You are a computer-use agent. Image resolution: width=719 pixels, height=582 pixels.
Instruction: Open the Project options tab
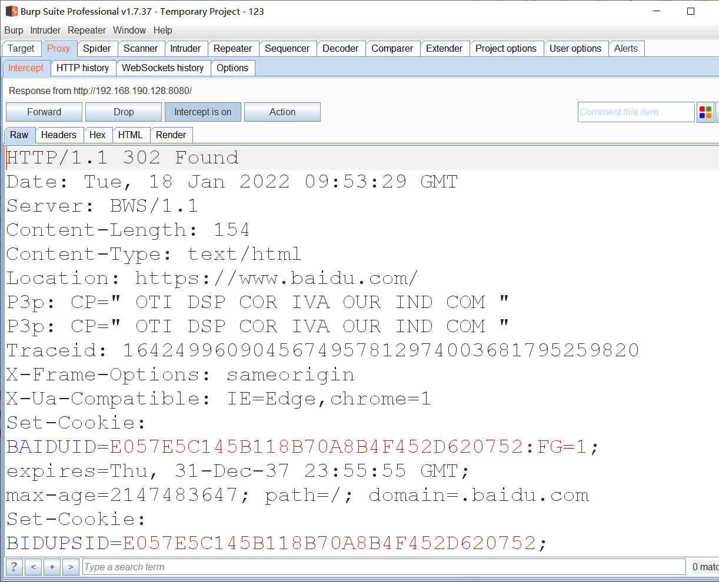point(506,49)
